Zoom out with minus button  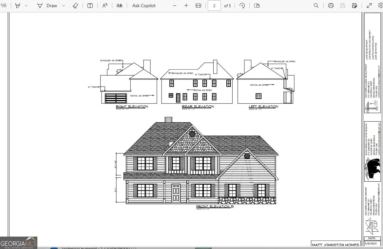point(174,5)
